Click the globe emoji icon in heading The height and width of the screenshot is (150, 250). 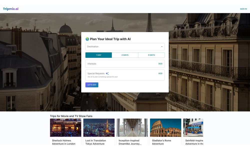click(87, 39)
